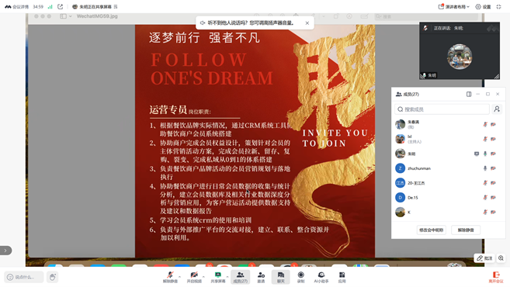Click the raise hand icon

tap(52, 277)
